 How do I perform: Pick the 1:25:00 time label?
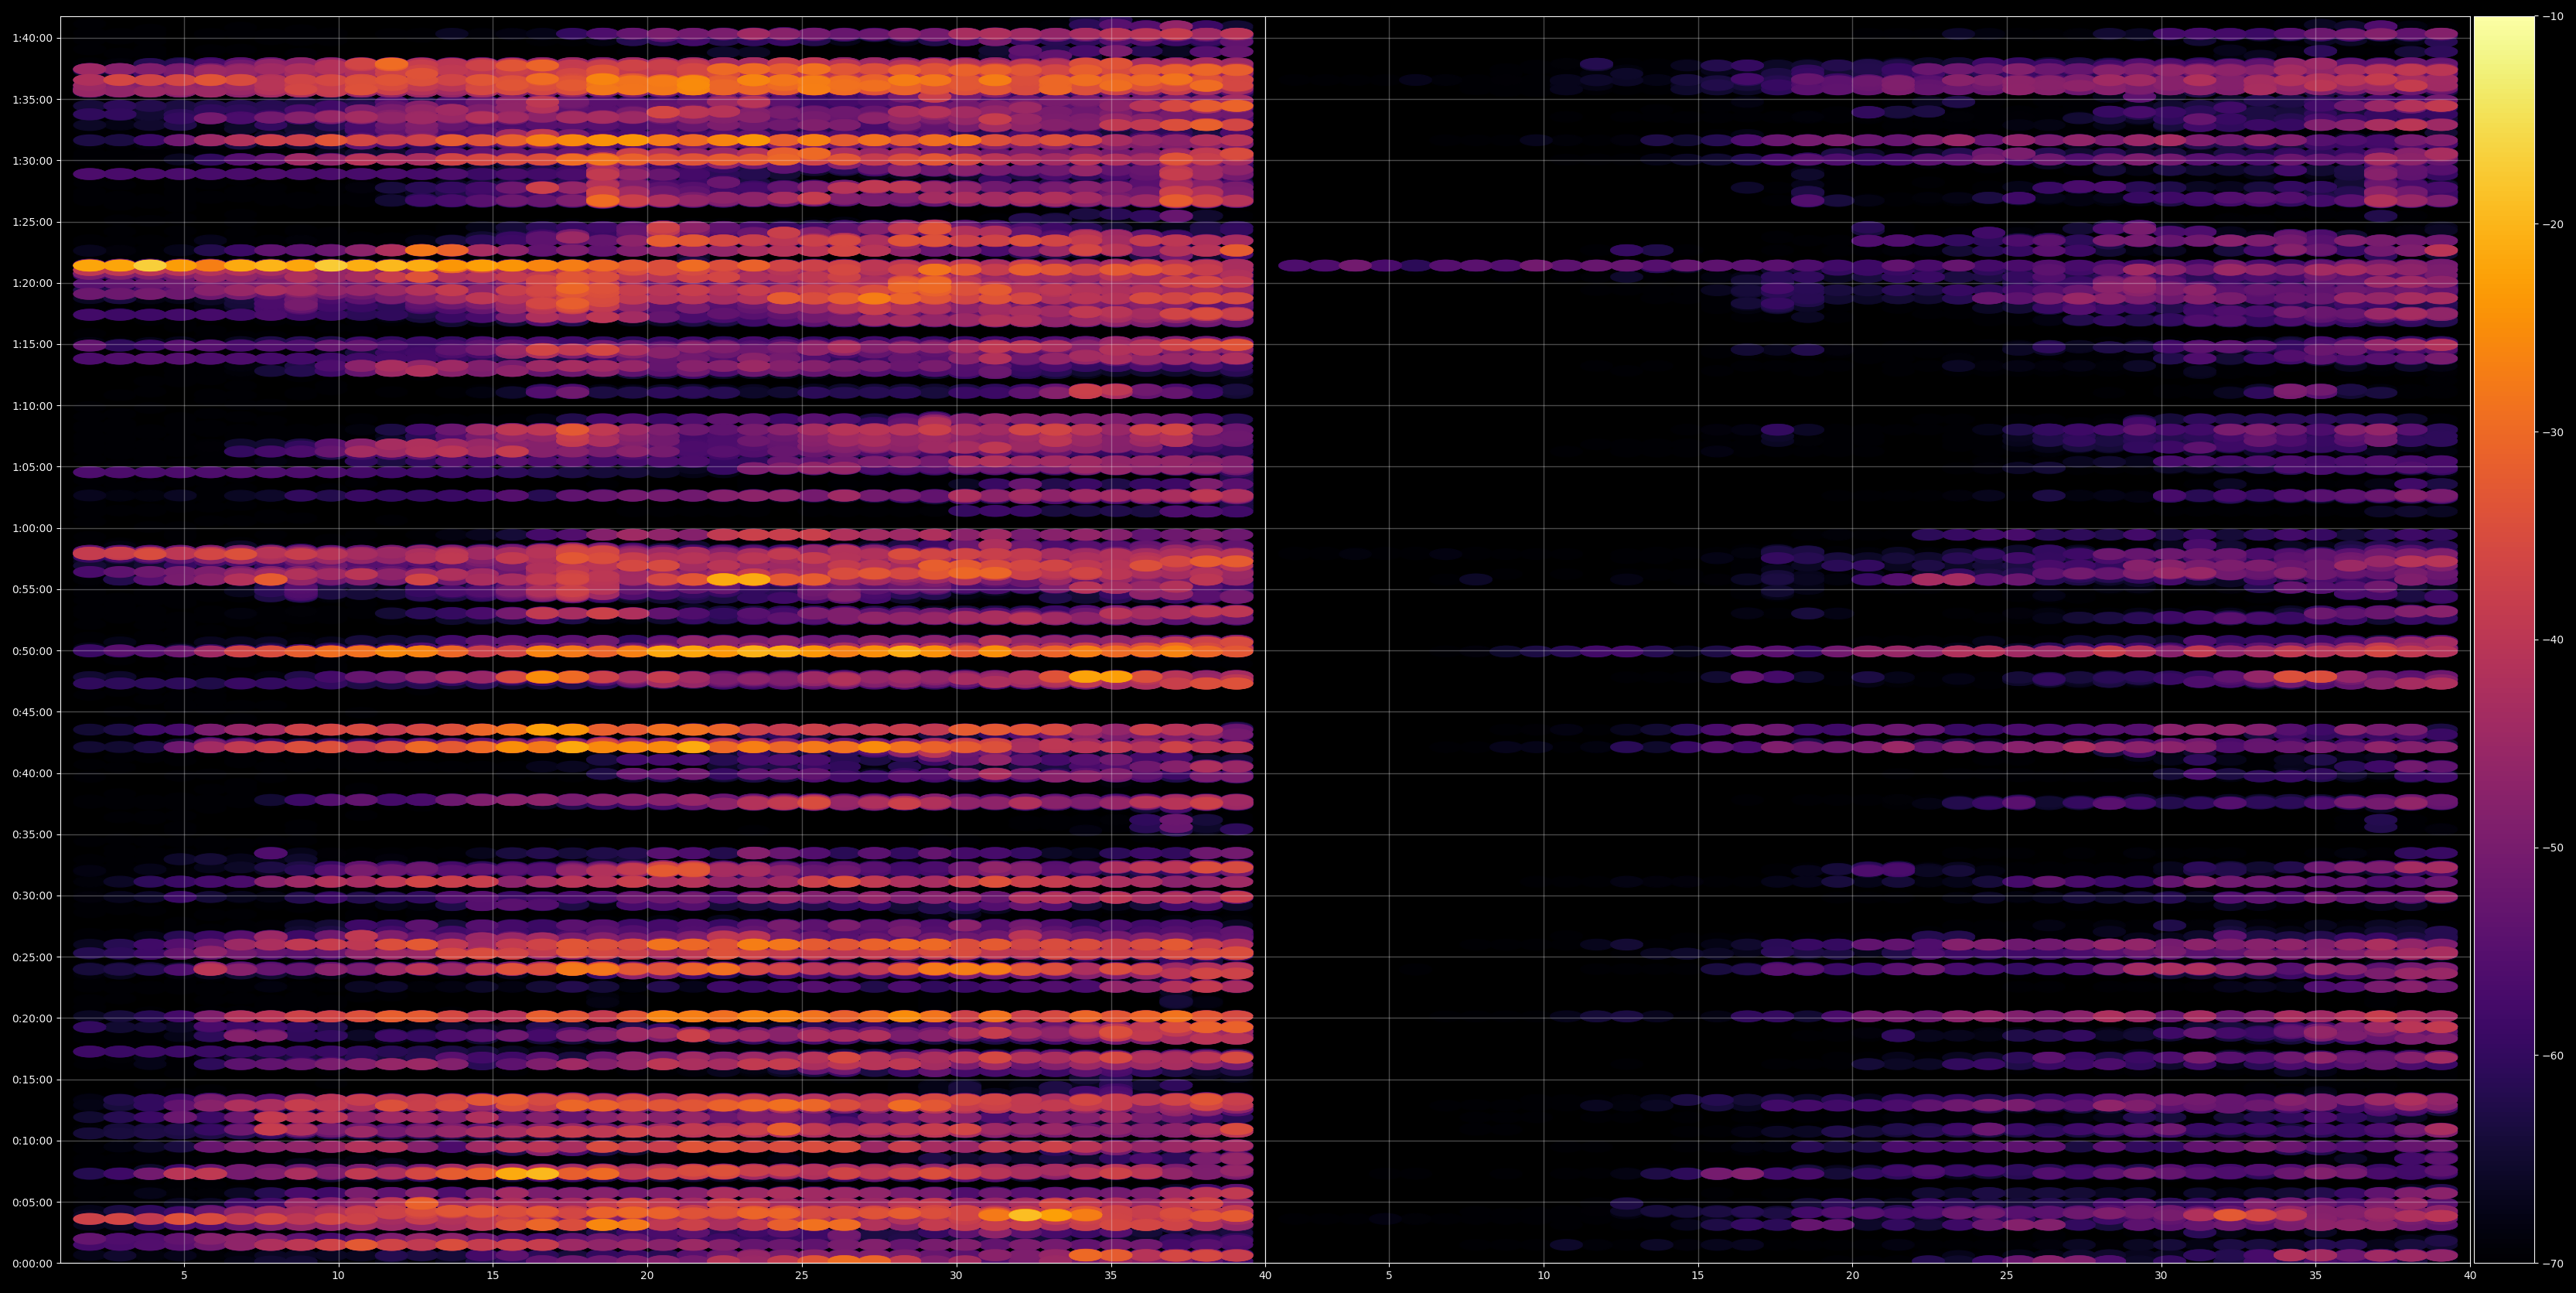[x=32, y=222]
